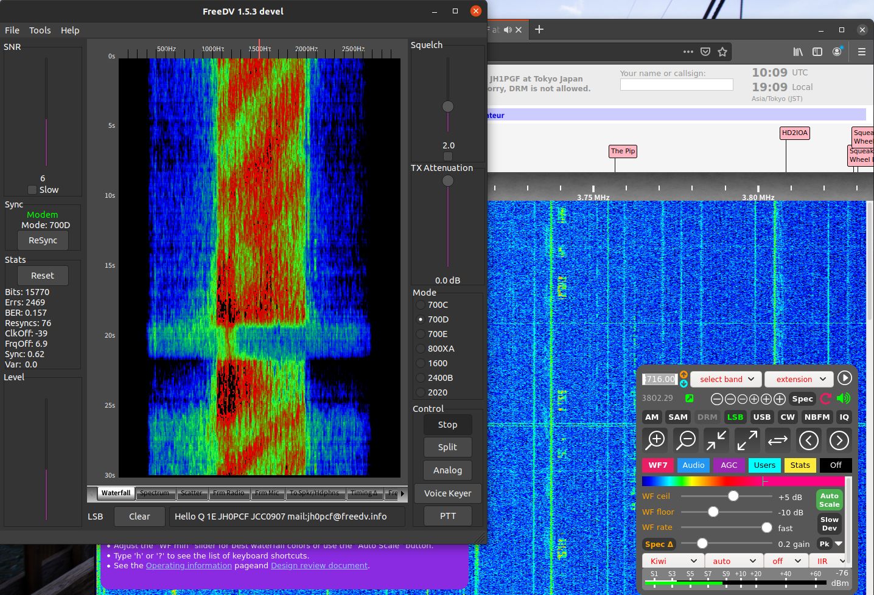Switch to the Spectrum tab
Screen dimensions: 874x595
point(155,493)
